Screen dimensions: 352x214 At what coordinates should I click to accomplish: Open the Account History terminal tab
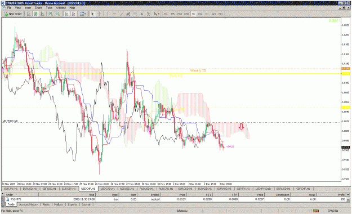(x=28, y=204)
